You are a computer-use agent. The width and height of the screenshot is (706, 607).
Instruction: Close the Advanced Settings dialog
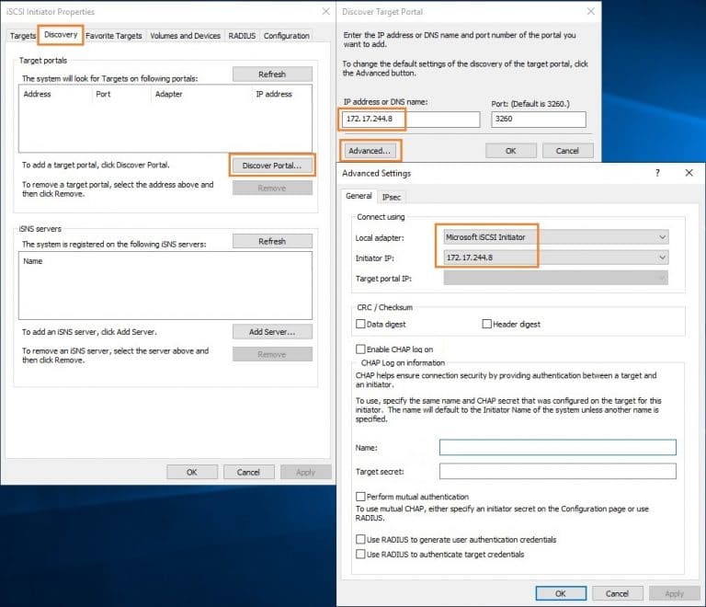point(689,173)
